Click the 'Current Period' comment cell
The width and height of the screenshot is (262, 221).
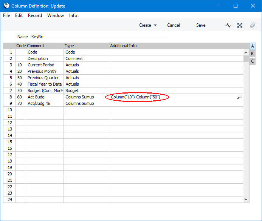pyautogui.click(x=45, y=65)
